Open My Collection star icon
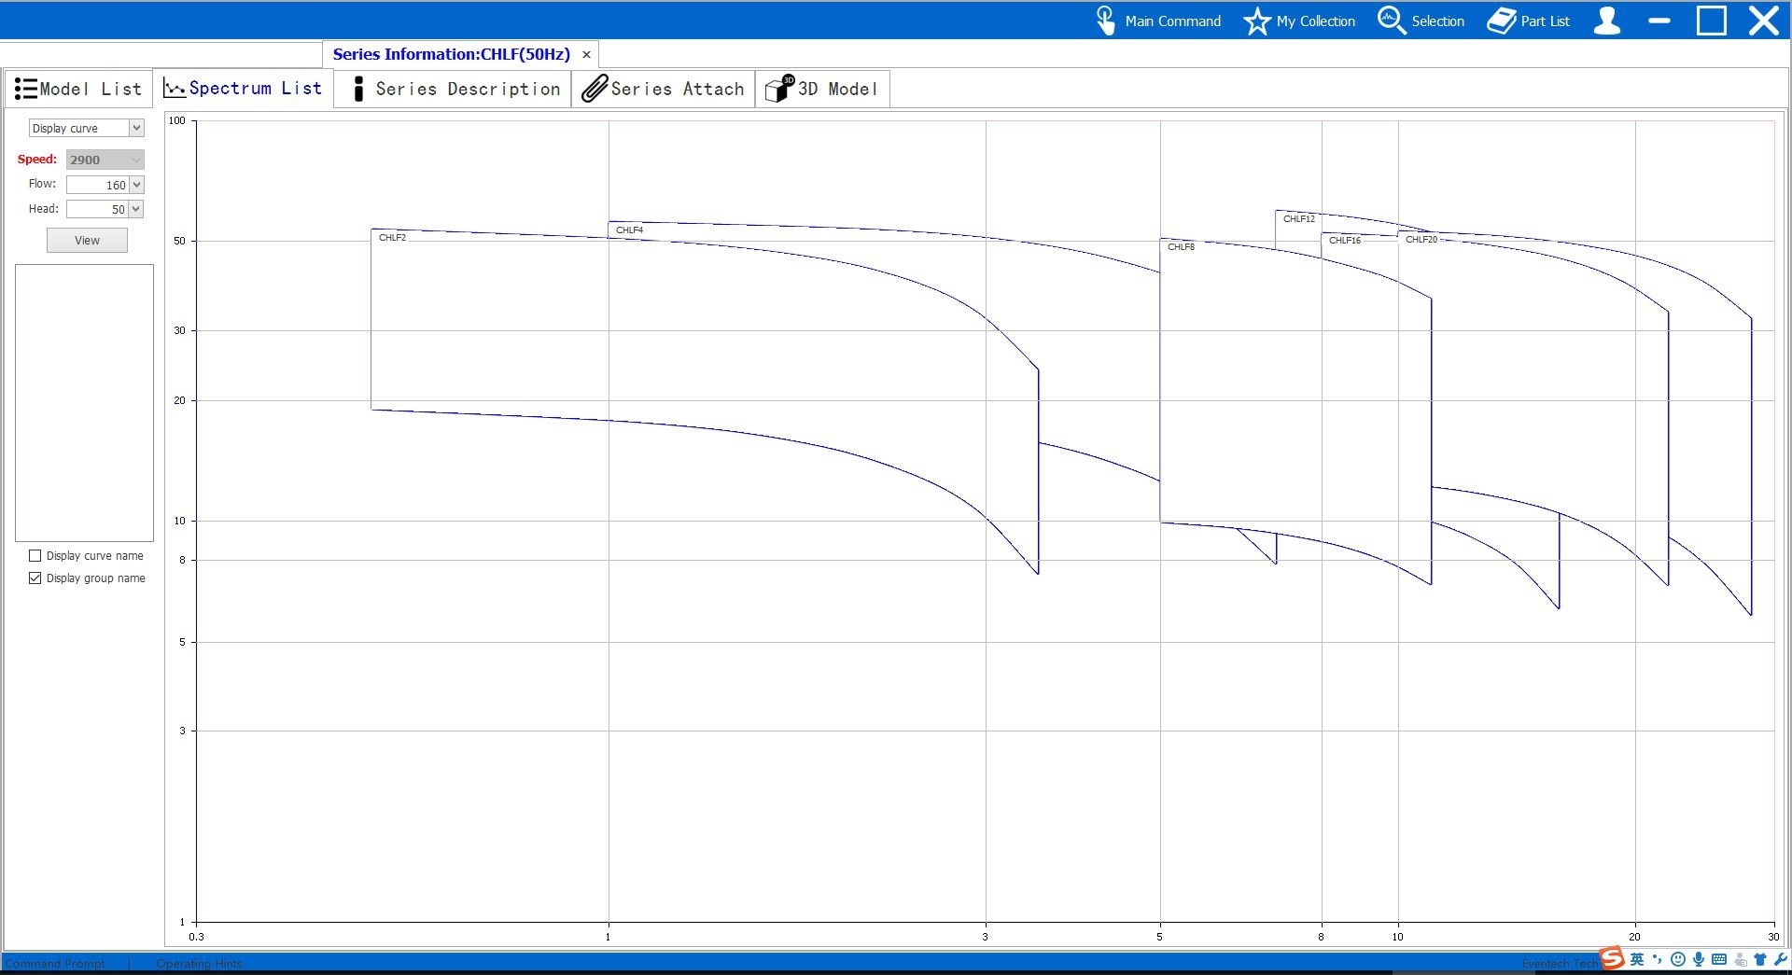1792x975 pixels. 1257,21
